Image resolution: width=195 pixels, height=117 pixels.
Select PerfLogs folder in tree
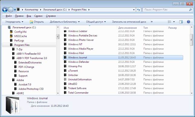19,41
